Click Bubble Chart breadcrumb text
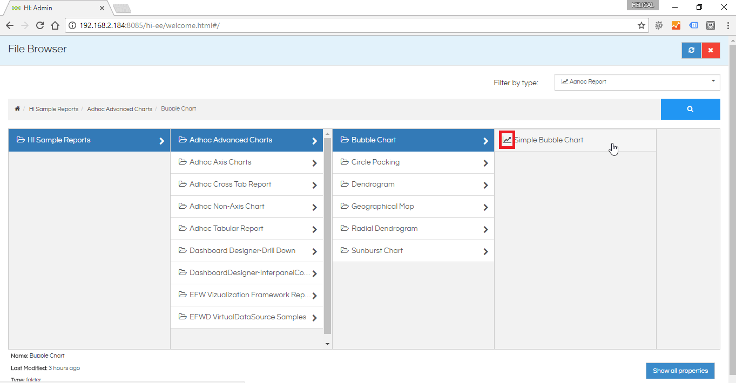Image resolution: width=736 pixels, height=383 pixels. pos(178,108)
